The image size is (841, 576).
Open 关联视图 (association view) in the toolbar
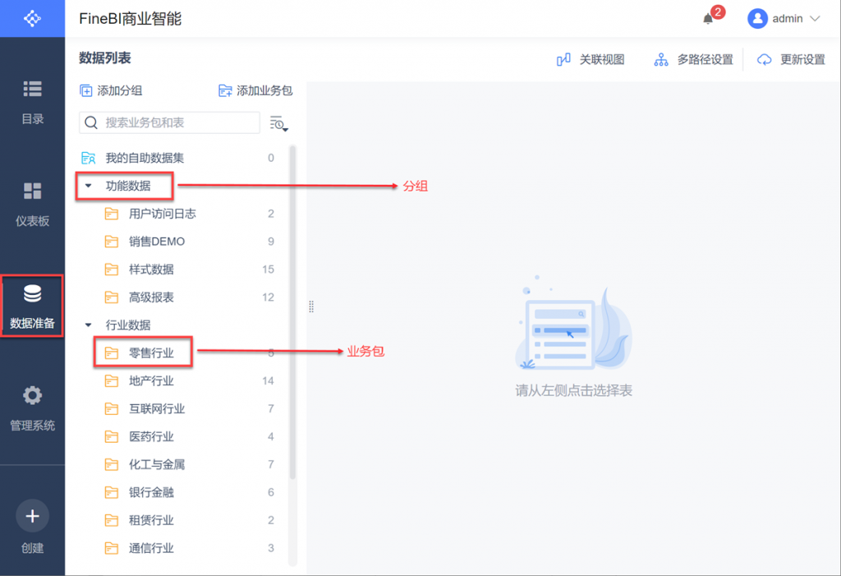point(591,59)
